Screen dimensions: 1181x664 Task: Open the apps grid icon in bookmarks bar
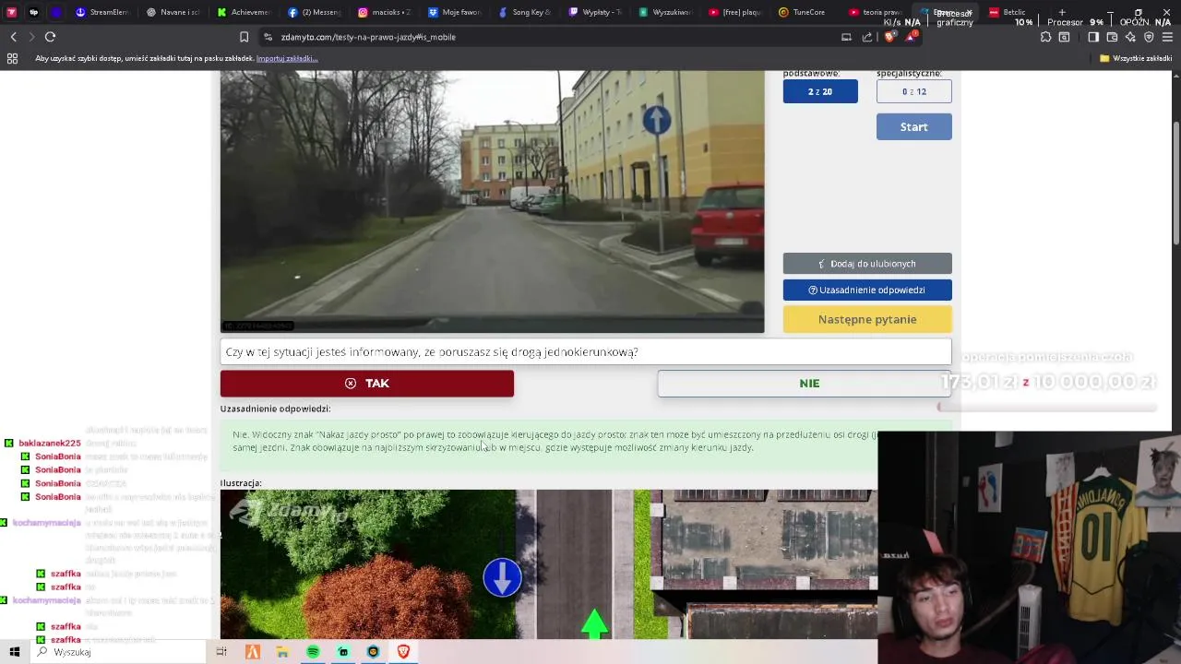(12, 58)
